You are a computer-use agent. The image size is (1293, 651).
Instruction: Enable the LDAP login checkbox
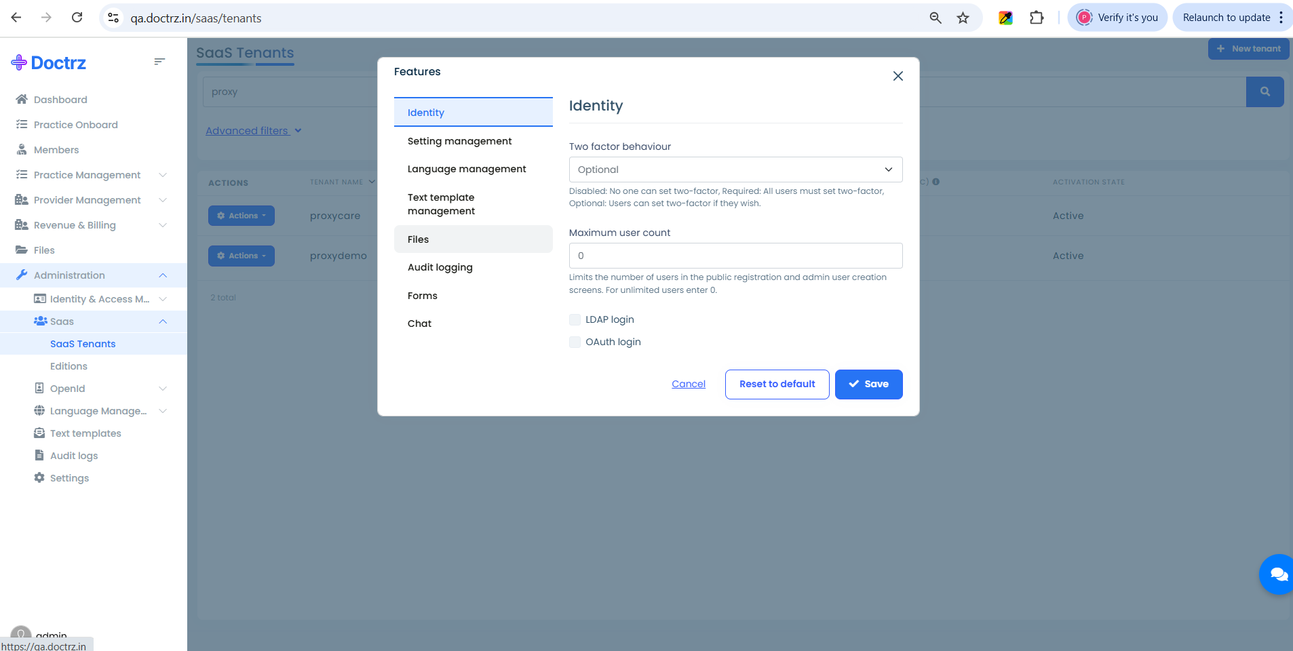click(x=575, y=319)
